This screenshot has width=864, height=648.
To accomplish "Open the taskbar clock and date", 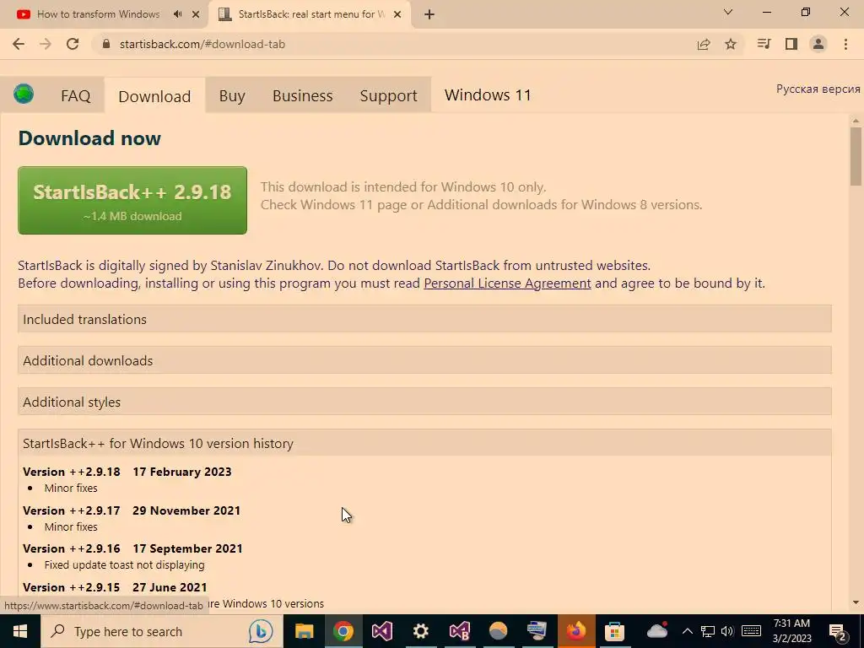I will pyautogui.click(x=791, y=631).
